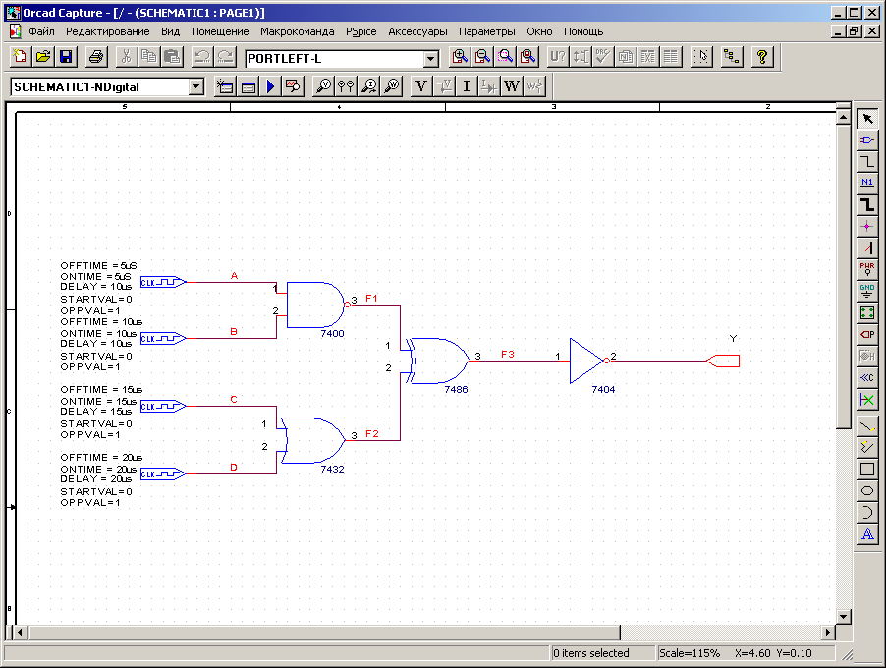This screenshot has height=668, width=886.
Task: Click the Zoom In magnifier icon
Action: (460, 57)
